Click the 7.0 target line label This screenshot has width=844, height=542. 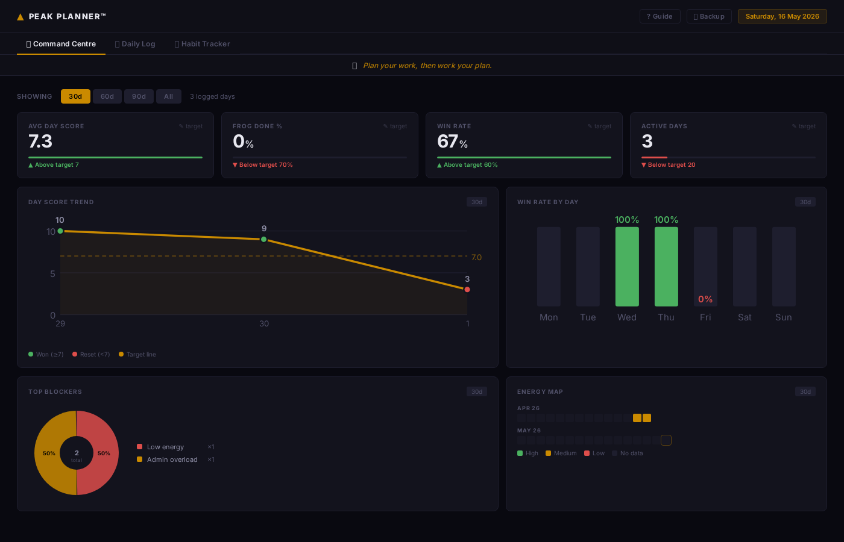(476, 257)
